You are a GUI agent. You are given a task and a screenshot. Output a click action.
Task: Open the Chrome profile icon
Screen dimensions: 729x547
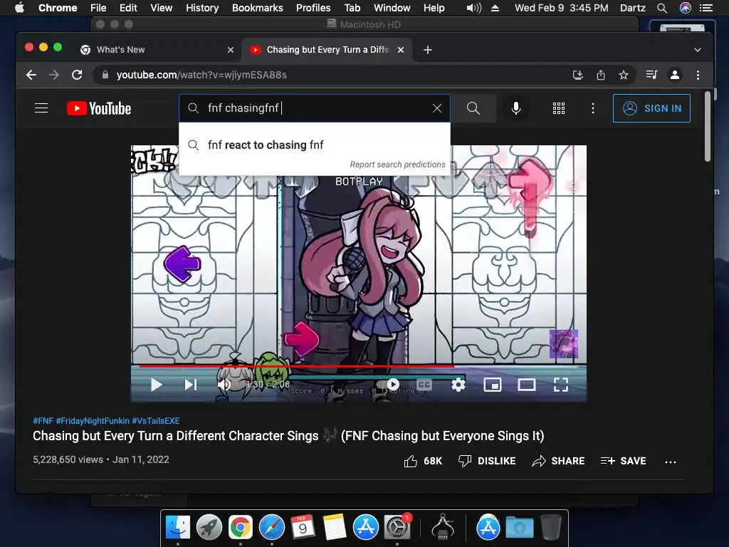[675, 75]
